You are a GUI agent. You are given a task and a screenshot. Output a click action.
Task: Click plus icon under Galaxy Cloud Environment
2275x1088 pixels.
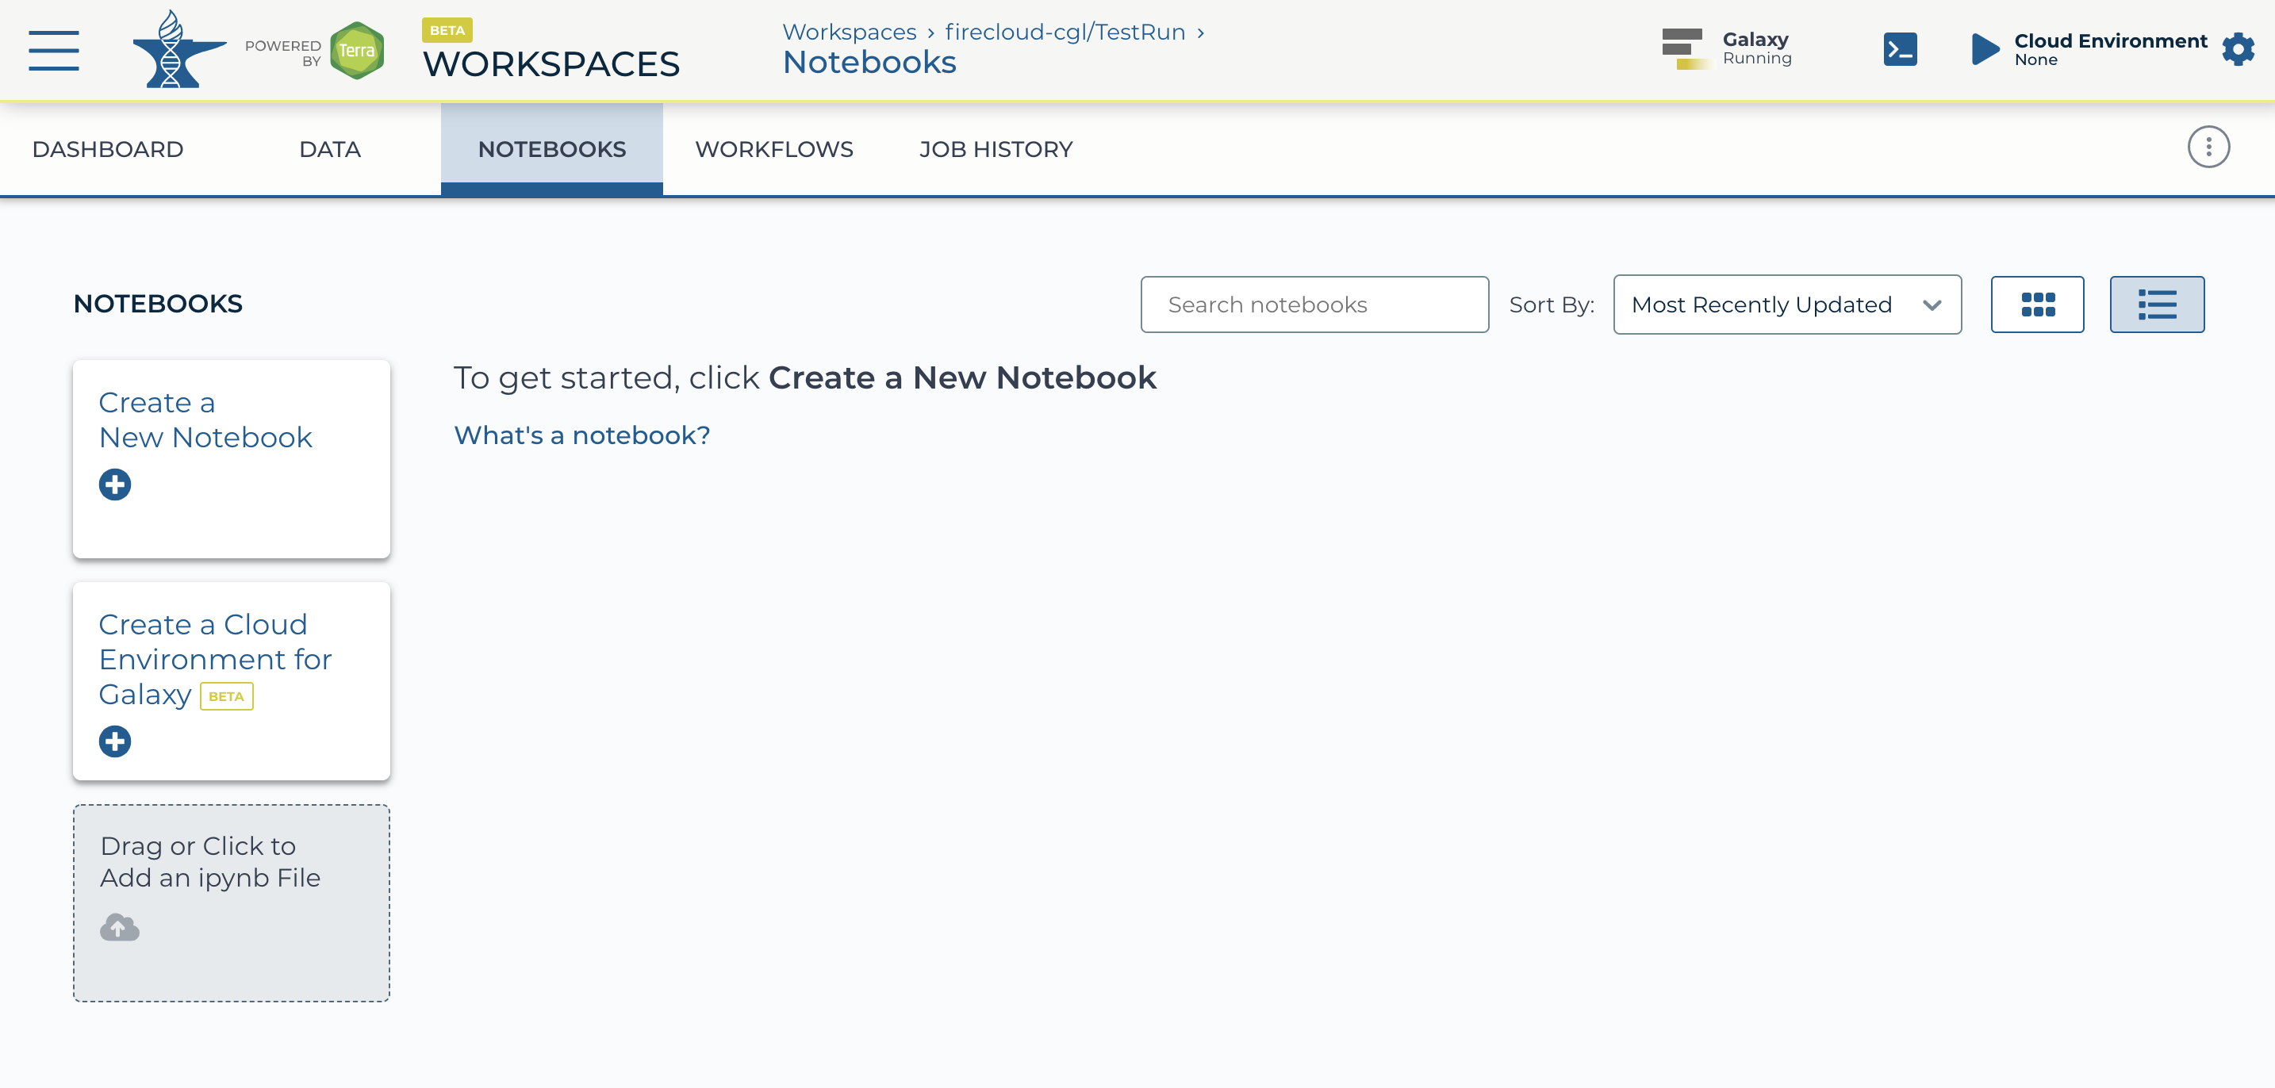point(115,741)
